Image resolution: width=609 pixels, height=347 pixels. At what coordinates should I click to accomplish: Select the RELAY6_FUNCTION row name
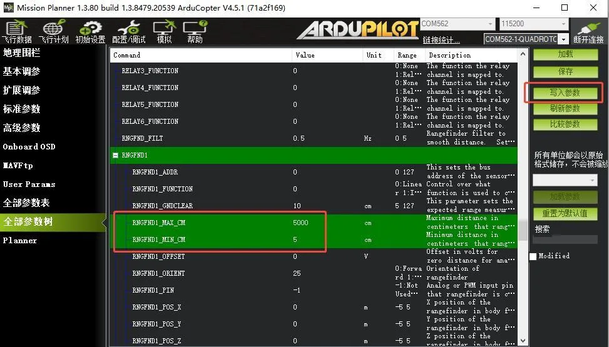pos(150,121)
